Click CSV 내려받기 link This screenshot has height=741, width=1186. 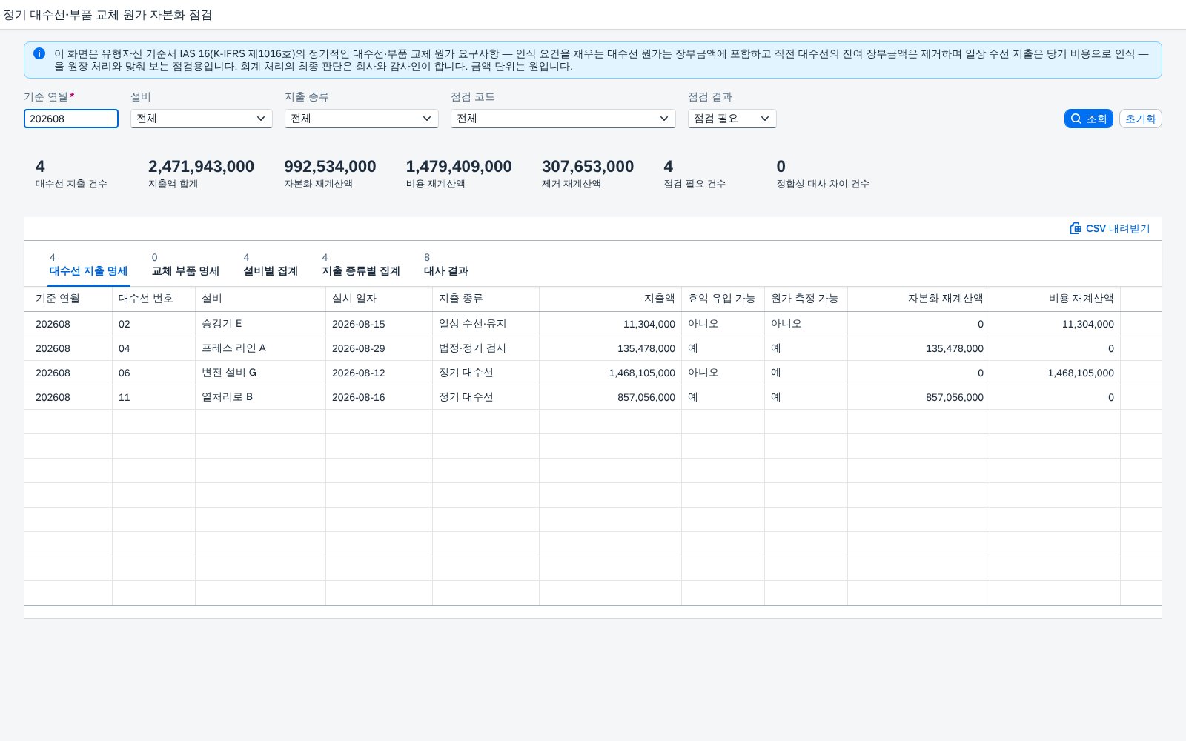pos(1110,228)
